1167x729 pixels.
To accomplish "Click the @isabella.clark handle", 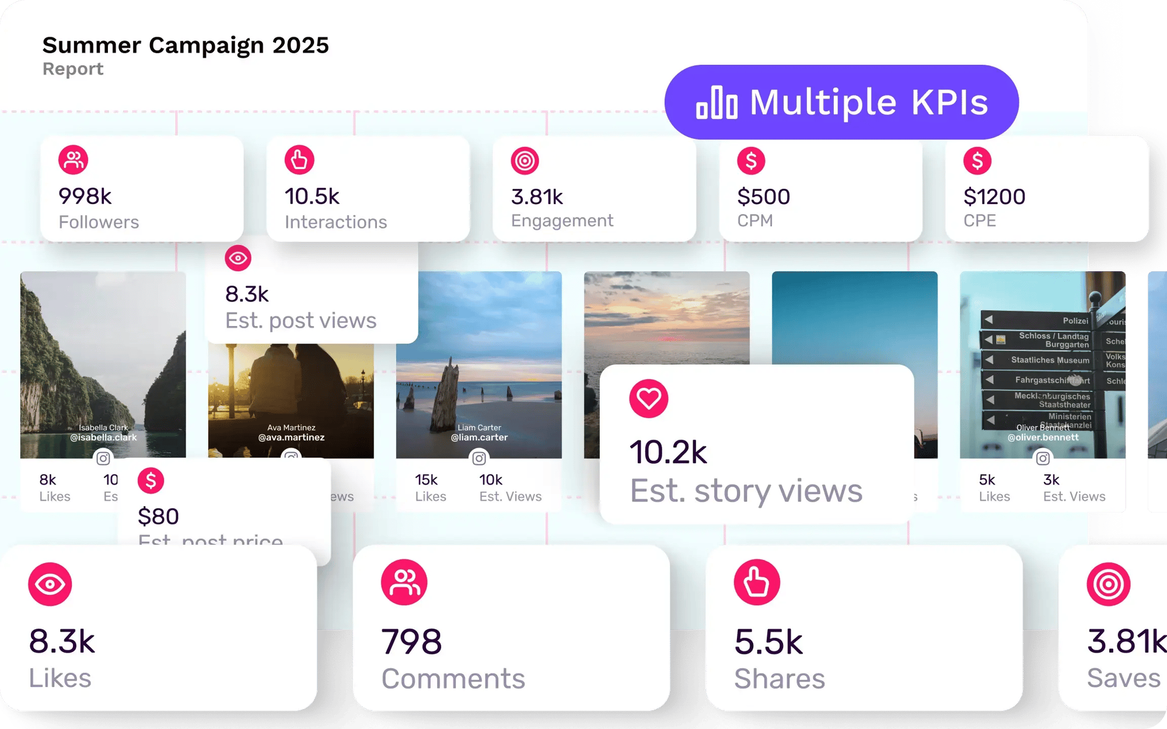I will (x=103, y=437).
